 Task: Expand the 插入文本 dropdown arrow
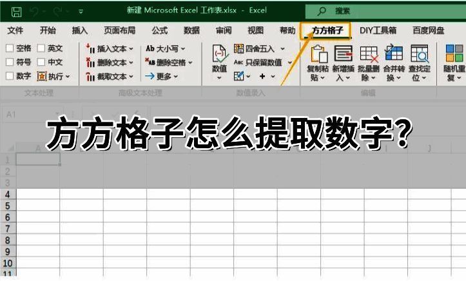[131, 49]
